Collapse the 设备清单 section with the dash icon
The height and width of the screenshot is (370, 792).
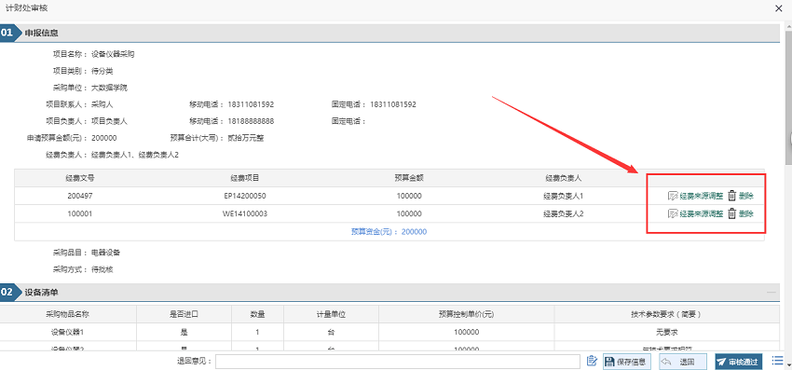[771, 292]
